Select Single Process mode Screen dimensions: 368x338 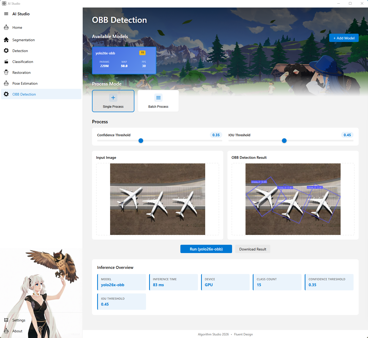point(113,101)
